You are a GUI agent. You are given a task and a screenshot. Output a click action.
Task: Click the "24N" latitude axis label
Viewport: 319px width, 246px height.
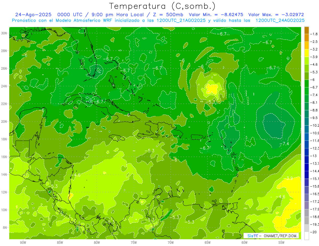pos(5,86)
